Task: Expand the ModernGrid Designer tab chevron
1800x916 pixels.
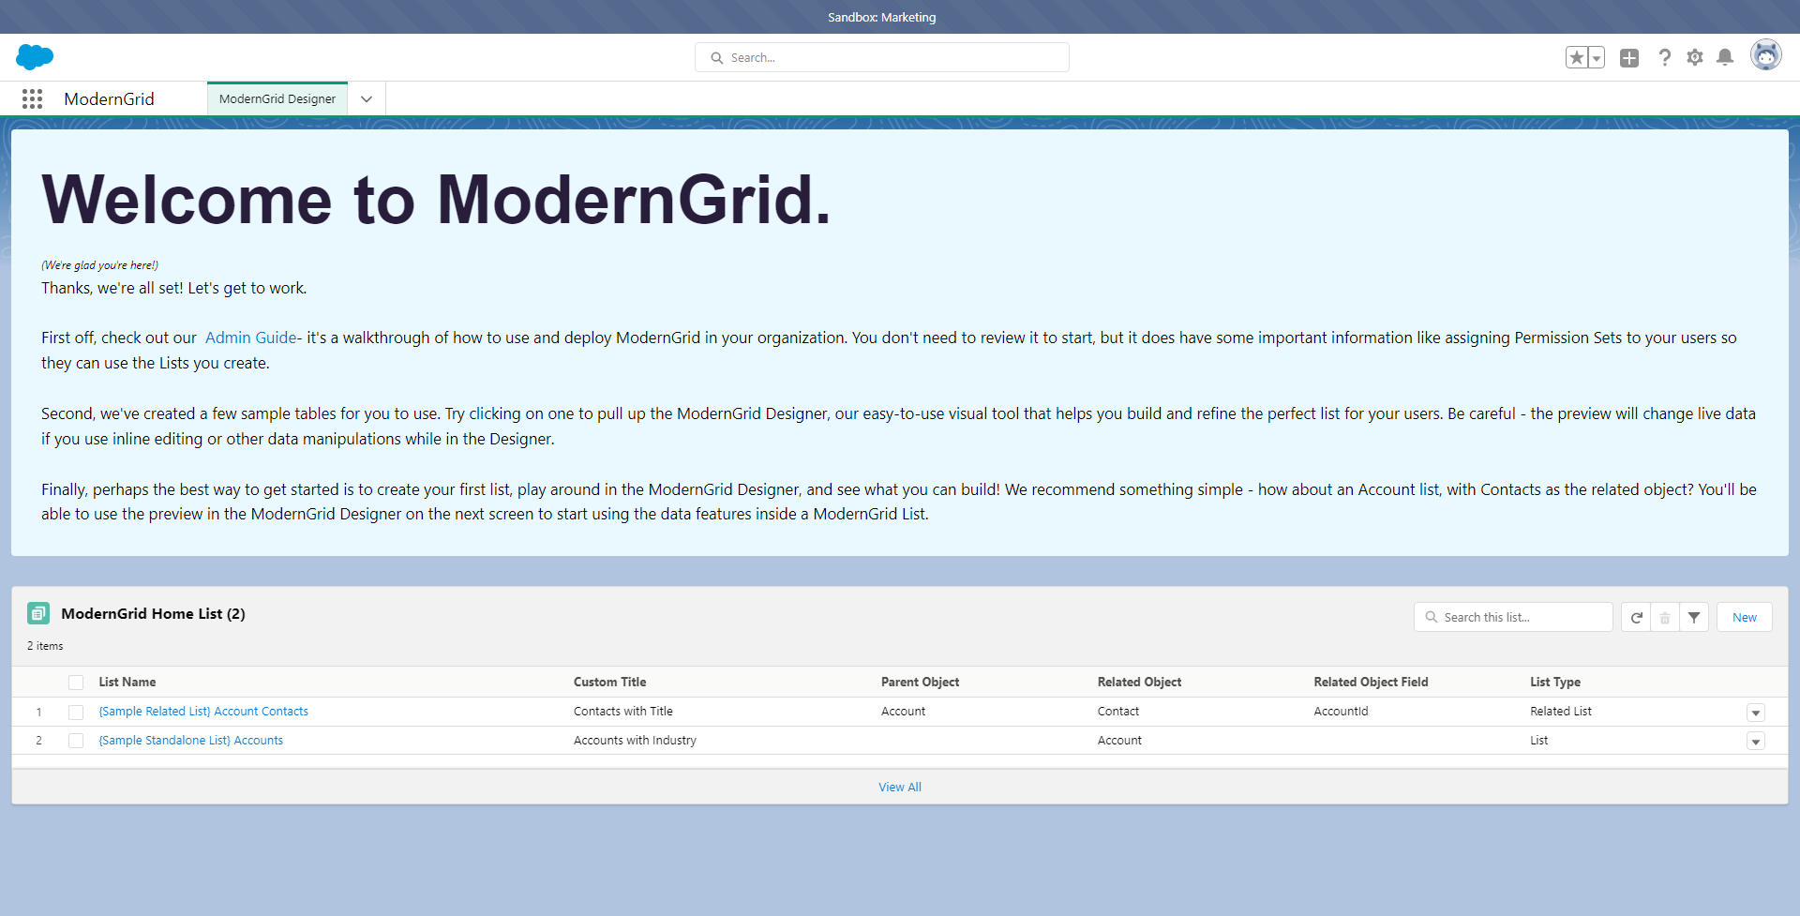Action: tap(367, 99)
